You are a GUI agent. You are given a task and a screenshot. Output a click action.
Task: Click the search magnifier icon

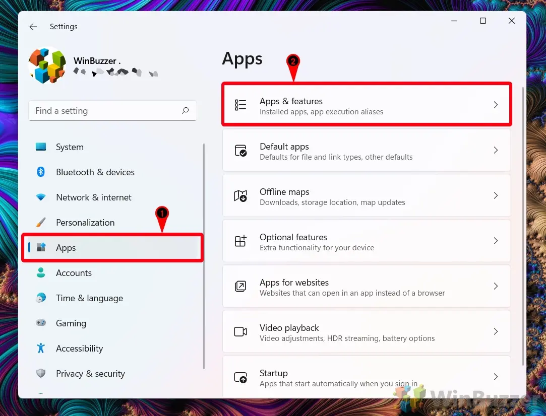(x=185, y=110)
